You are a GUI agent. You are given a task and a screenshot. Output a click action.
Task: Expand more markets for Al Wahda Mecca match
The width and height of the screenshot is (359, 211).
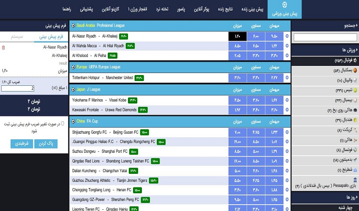pyautogui.click(x=287, y=46)
